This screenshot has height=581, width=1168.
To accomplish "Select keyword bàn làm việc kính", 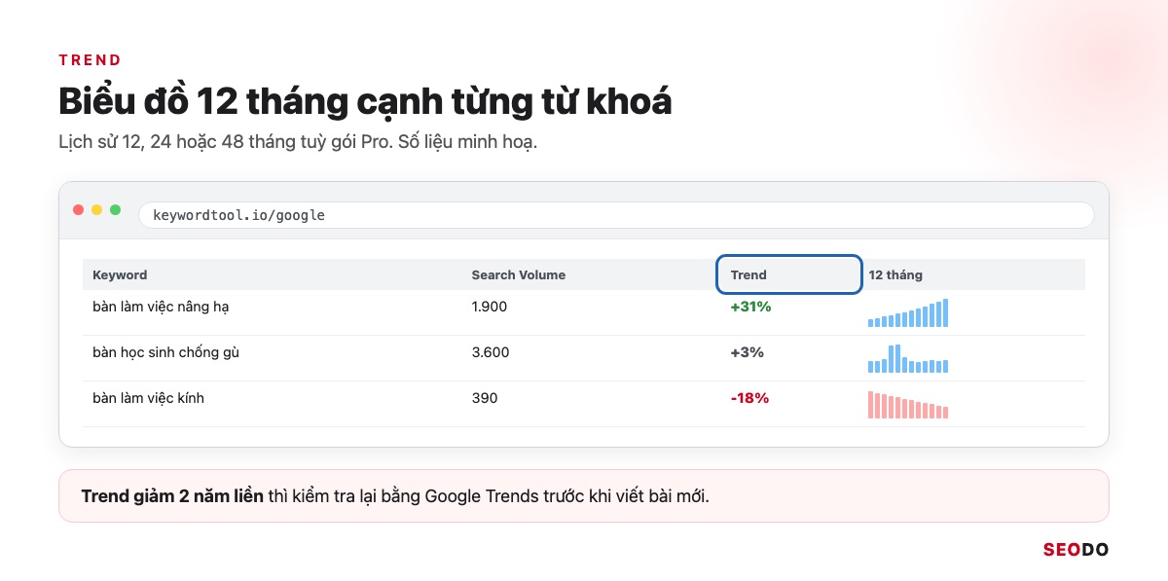I will [x=148, y=398].
